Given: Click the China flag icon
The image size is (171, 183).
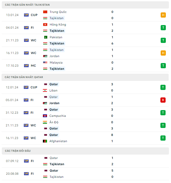Looking at the screenshot, I should click(45, 12).
